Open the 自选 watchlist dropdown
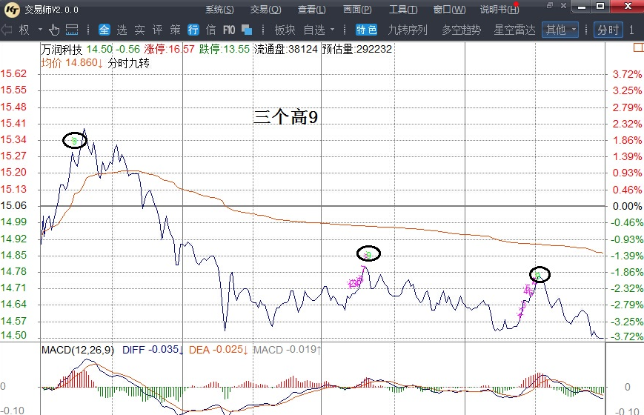 [319, 30]
